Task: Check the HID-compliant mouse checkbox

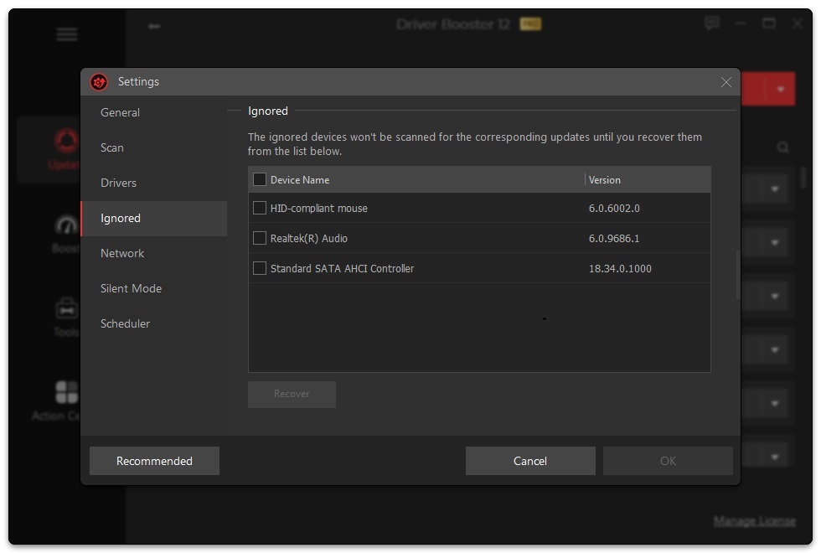Action: click(260, 208)
